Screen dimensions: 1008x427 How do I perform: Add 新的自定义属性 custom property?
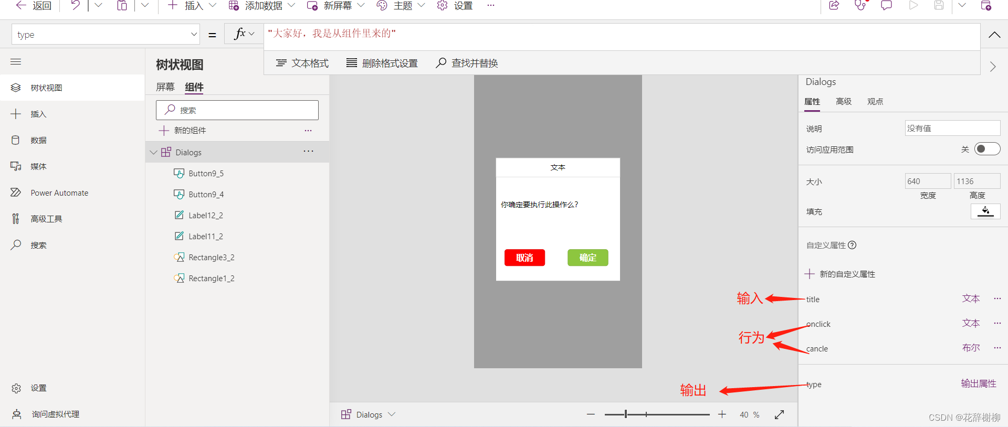click(x=840, y=274)
